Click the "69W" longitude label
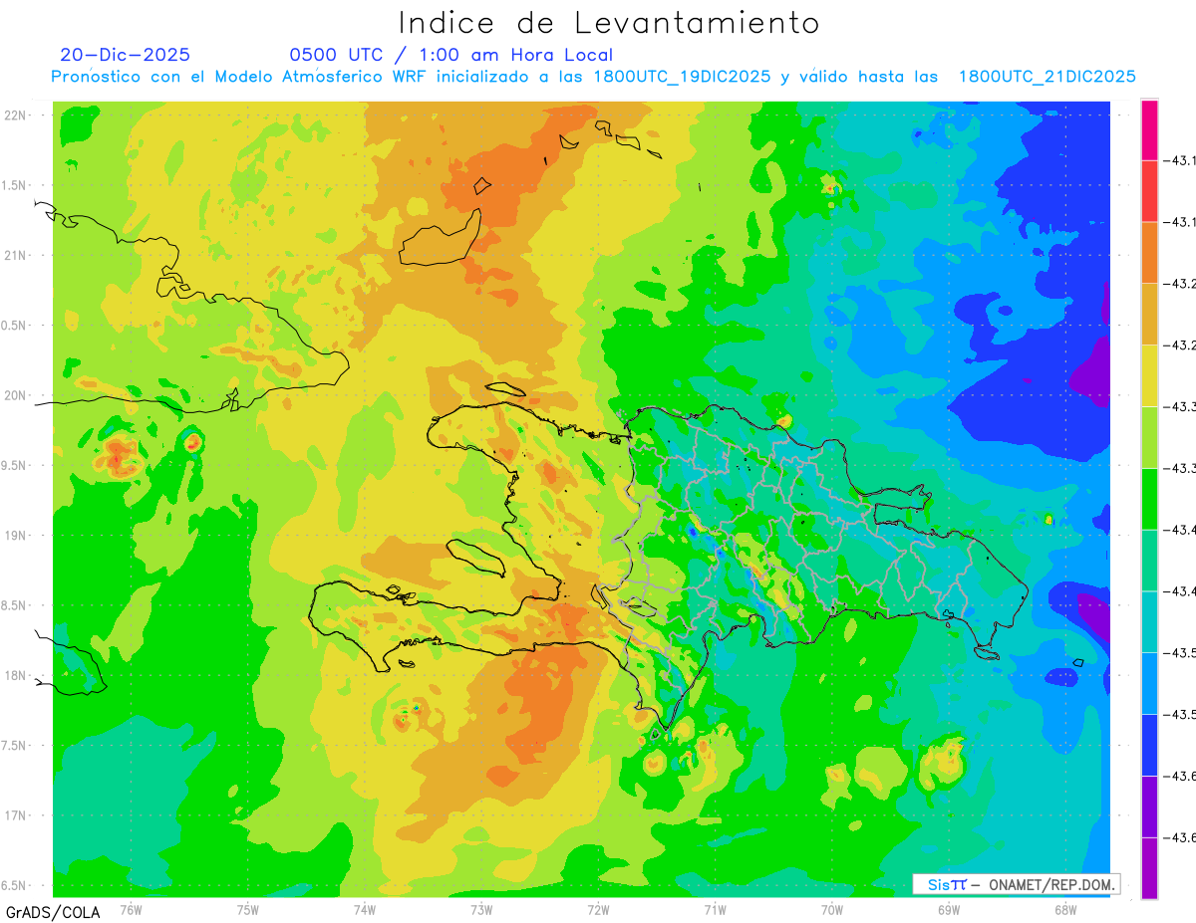The height and width of the screenshot is (923, 1196). point(949,910)
